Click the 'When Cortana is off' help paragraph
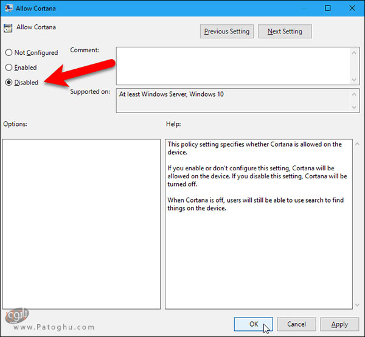This screenshot has height=337, width=365. [255, 204]
